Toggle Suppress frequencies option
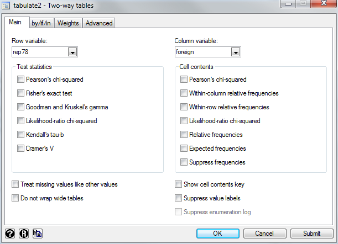The width and height of the screenshot is (338, 244). [184, 162]
